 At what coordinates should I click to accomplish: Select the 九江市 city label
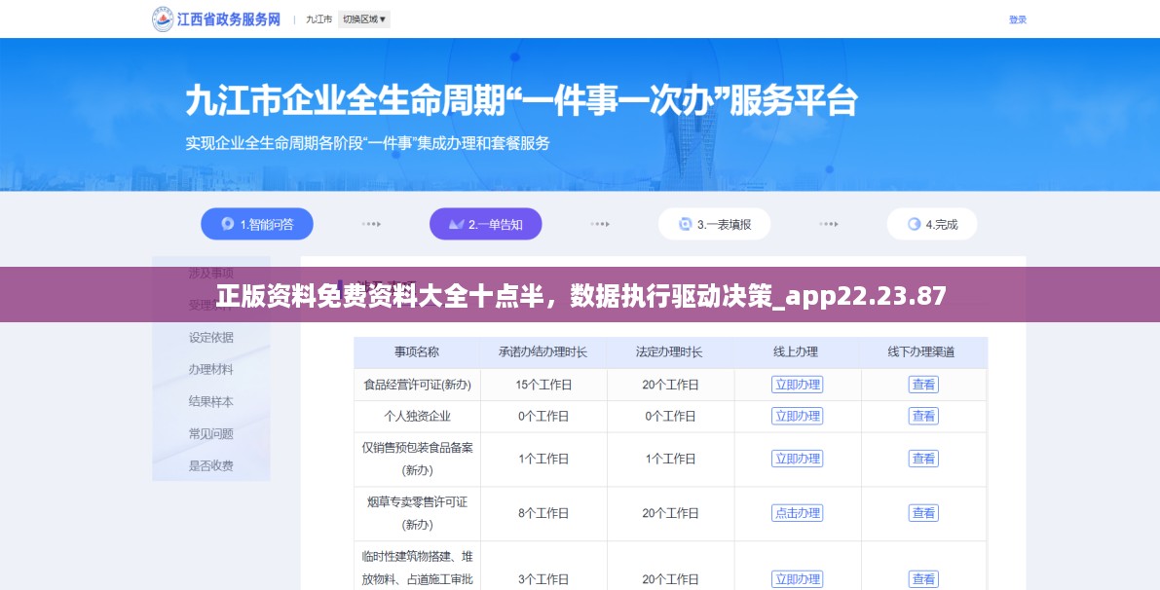pos(318,20)
